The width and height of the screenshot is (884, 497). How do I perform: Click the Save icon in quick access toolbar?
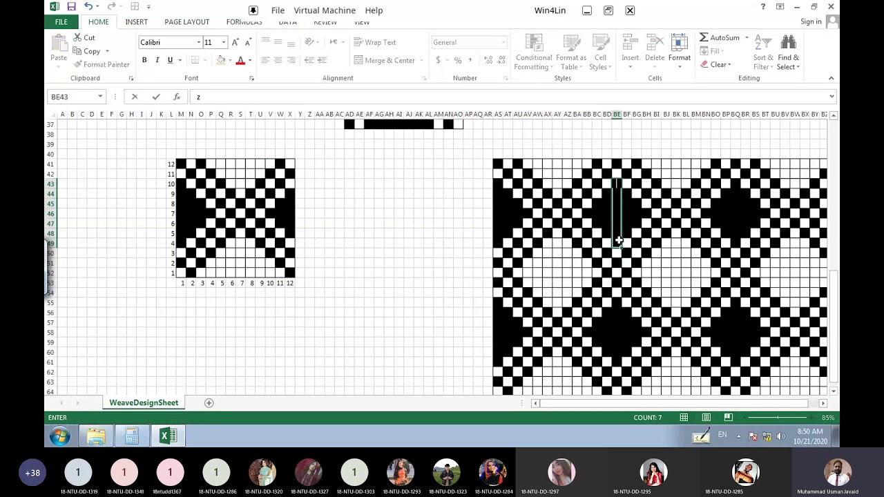point(71,7)
